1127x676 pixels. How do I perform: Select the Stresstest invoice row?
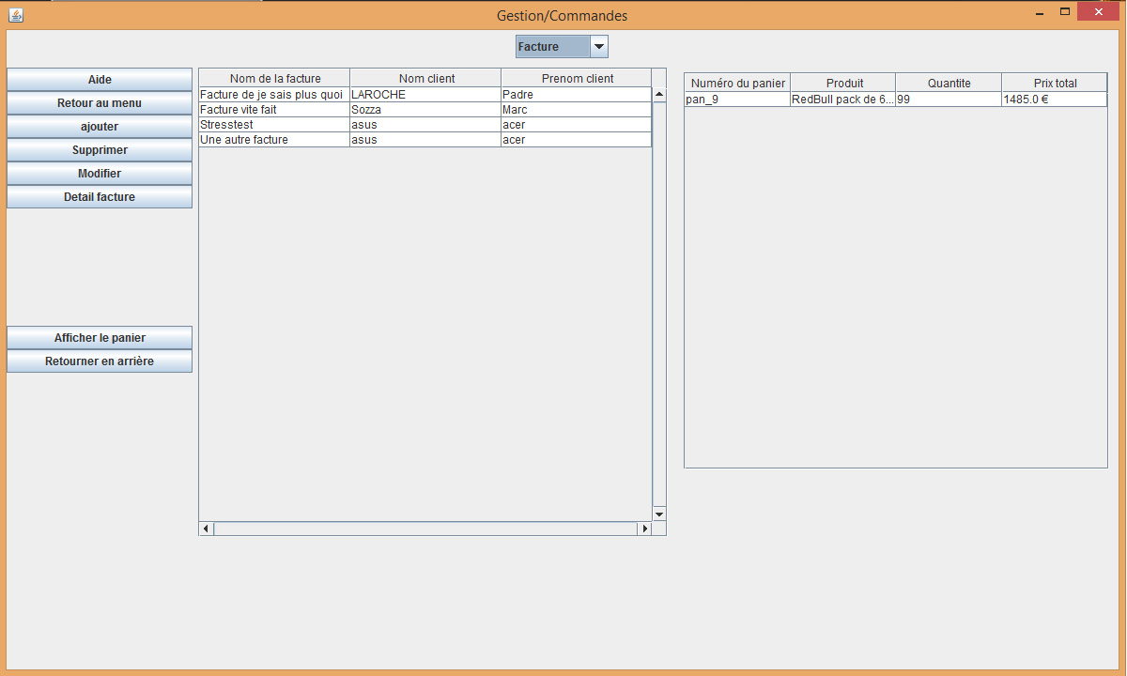pos(273,125)
